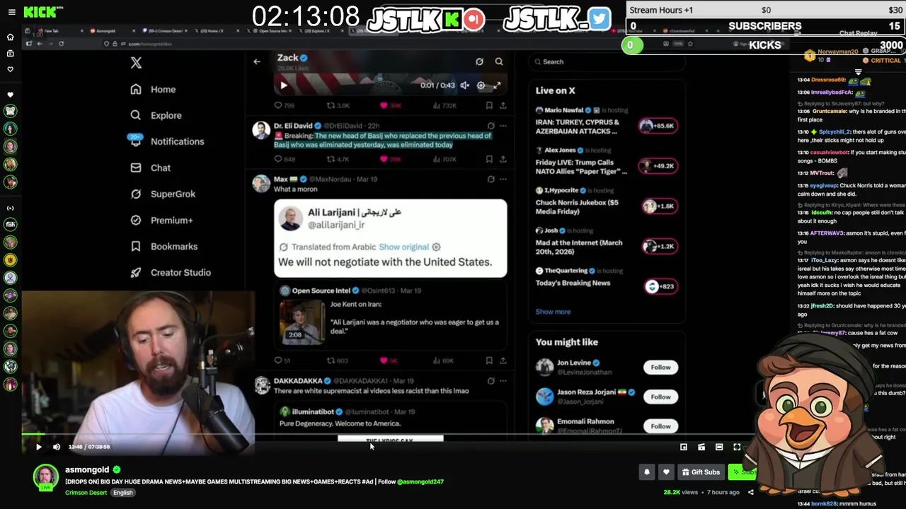Follow Jason Reza Jorjani
Screen dimensions: 906x509
point(660,397)
